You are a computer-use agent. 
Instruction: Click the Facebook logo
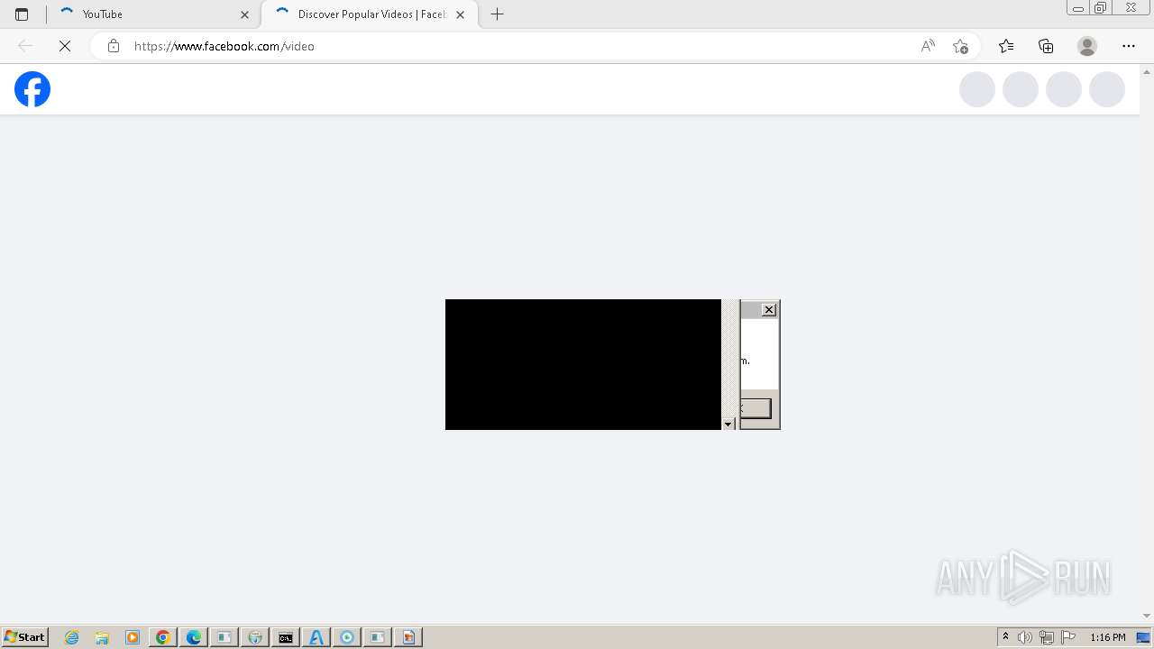(x=32, y=89)
